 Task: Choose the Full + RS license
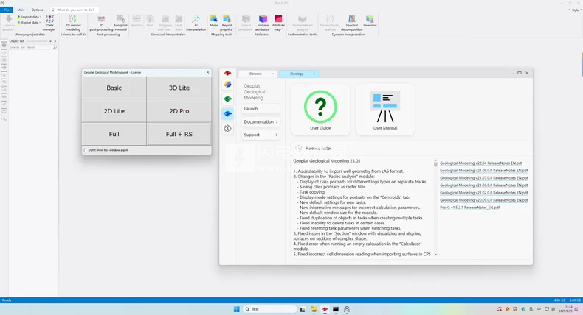coord(179,135)
